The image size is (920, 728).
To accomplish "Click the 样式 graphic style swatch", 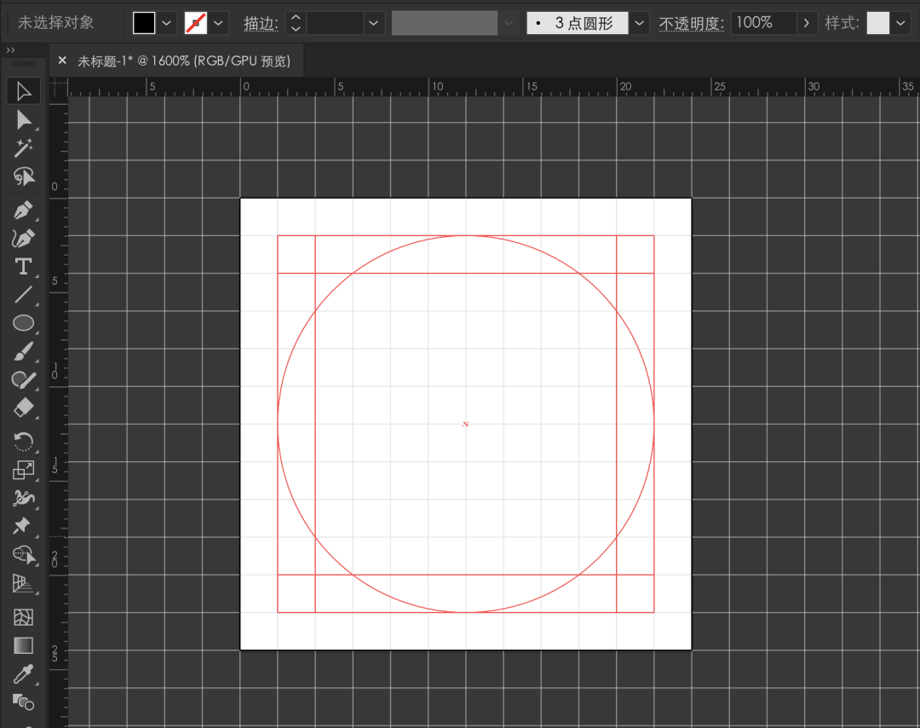I will click(x=877, y=23).
